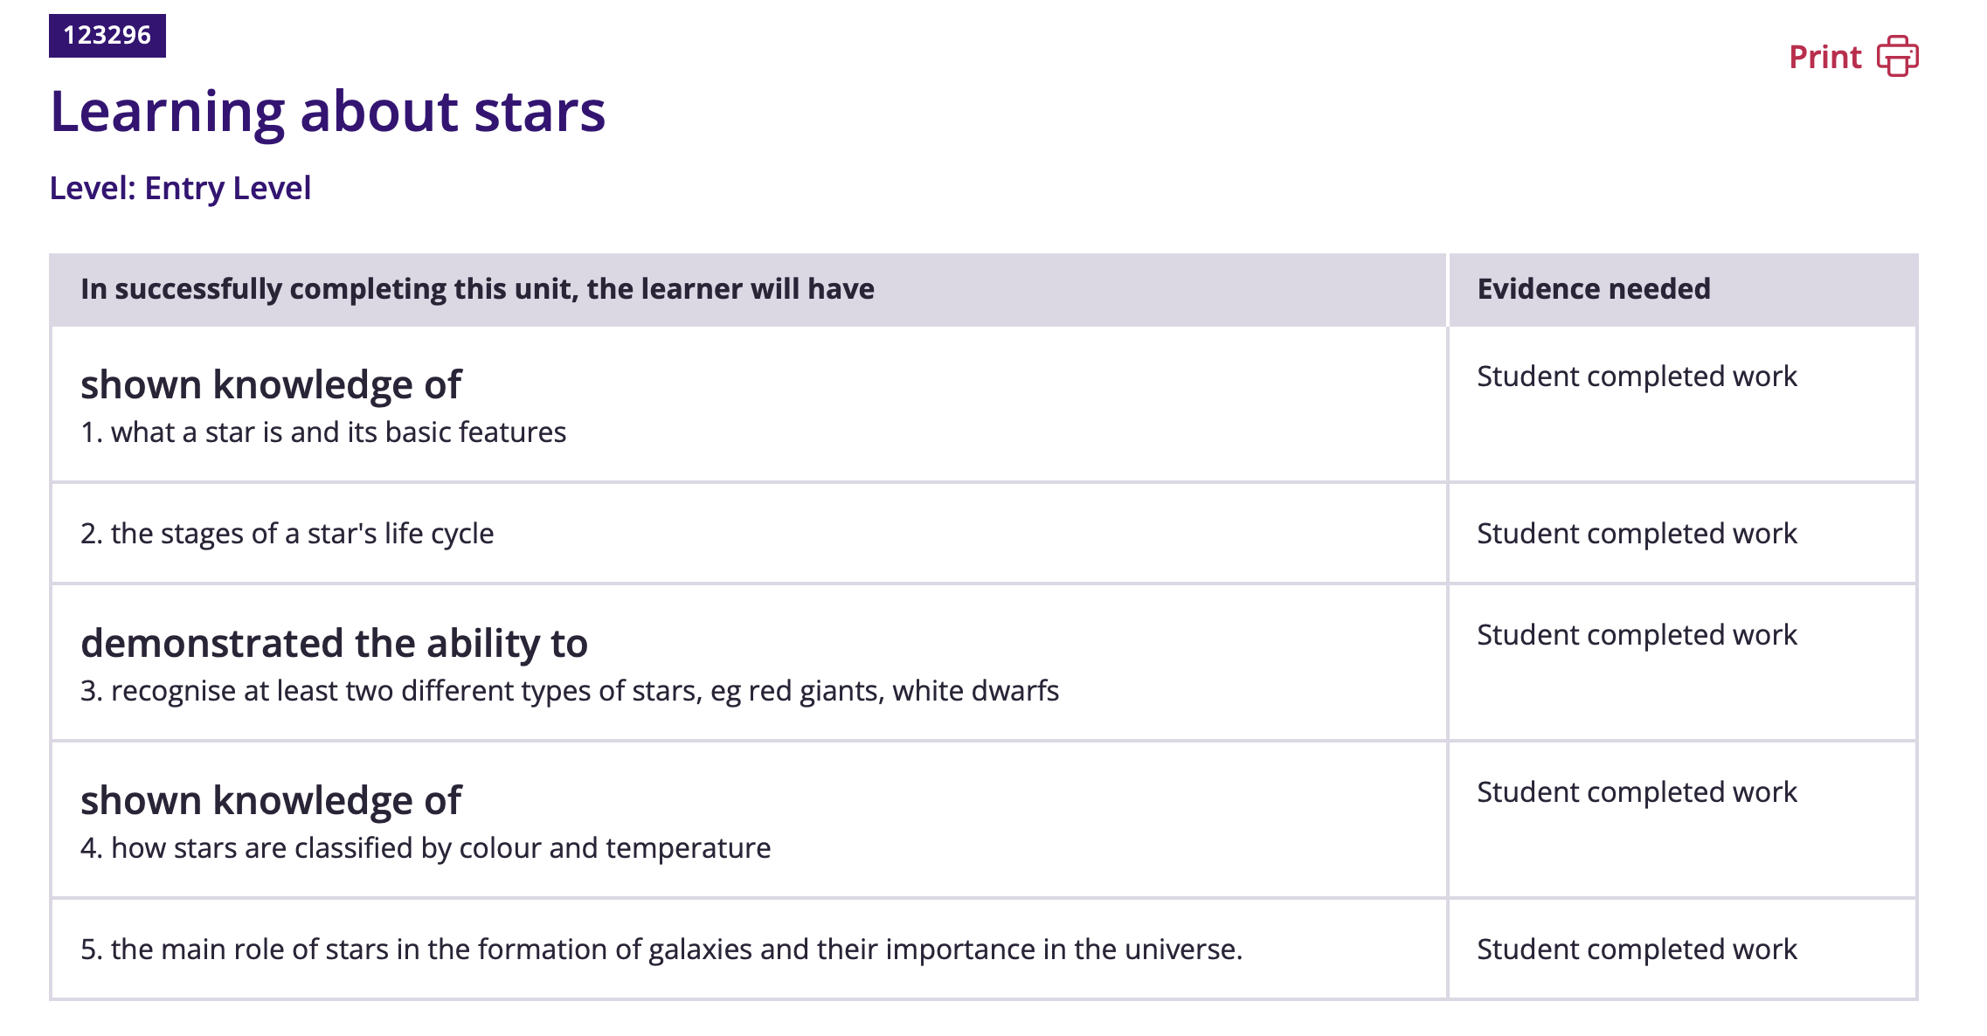Click the 'demonstrated the ability to' heading
Viewport: 1987px width, 1036px height.
(334, 644)
